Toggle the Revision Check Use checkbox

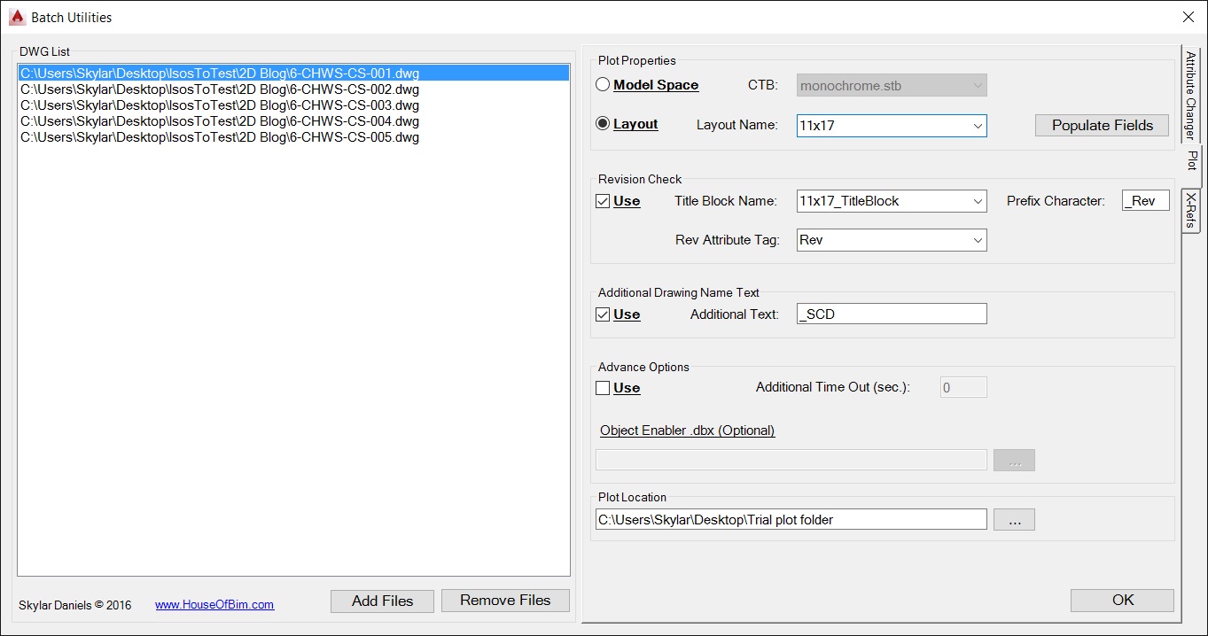[x=603, y=201]
